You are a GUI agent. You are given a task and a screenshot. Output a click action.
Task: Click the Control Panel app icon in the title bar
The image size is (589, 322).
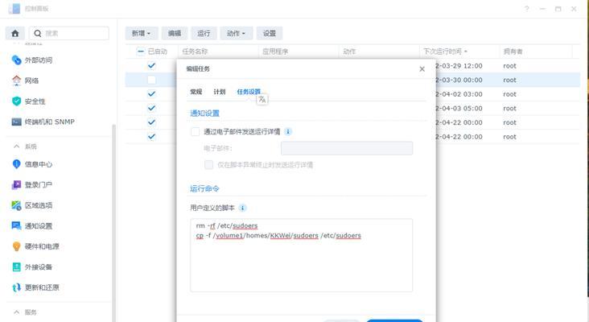tap(14, 8)
